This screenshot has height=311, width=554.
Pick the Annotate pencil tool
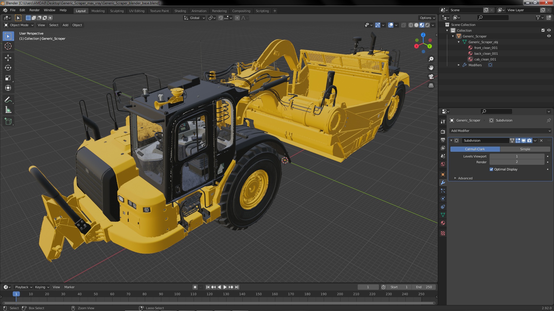[x=8, y=100]
